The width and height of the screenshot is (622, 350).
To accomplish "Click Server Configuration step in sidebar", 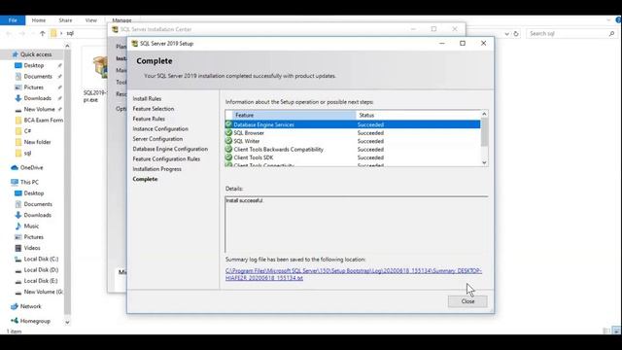I will [157, 139].
